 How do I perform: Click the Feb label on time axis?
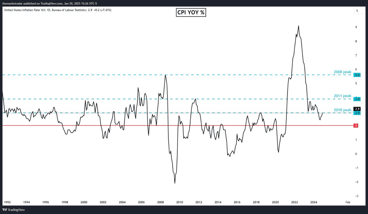(348, 202)
